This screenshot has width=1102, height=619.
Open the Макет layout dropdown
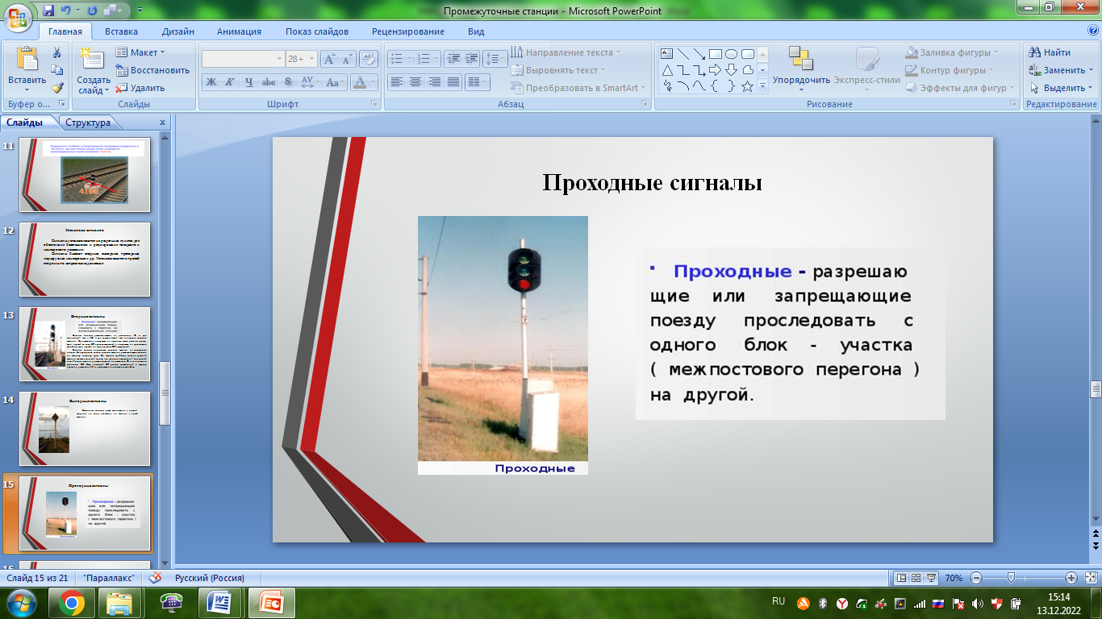(141, 52)
